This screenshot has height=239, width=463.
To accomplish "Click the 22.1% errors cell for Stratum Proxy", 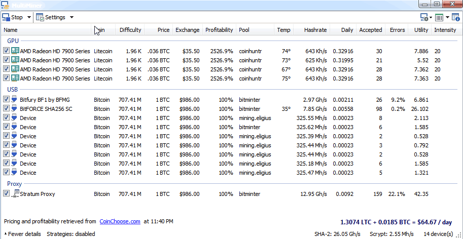I will (397, 194).
